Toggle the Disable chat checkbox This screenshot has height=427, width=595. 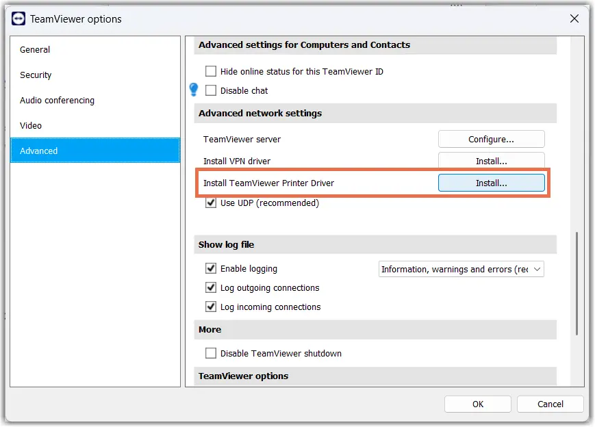tap(211, 90)
